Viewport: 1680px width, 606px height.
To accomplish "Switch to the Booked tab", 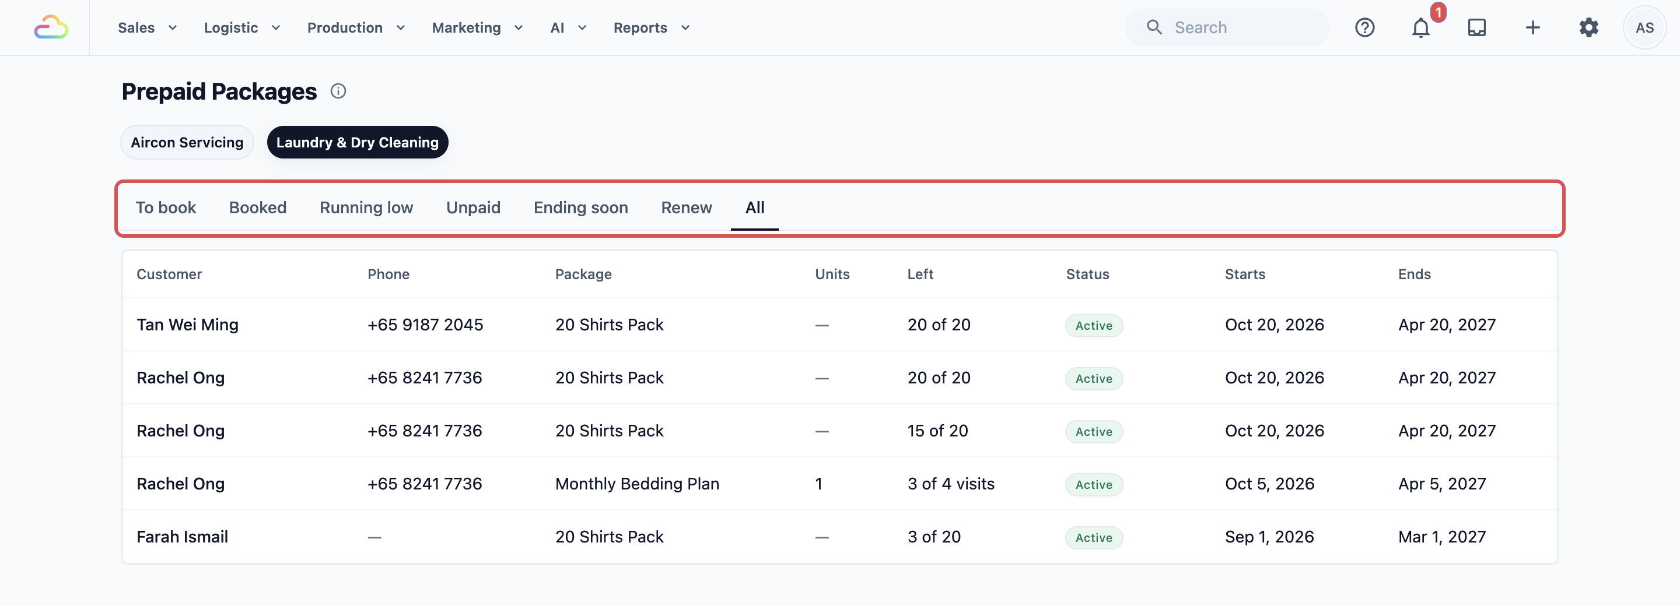I will (x=258, y=207).
